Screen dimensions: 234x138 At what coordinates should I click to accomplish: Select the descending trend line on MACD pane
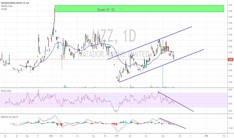tap(173, 123)
